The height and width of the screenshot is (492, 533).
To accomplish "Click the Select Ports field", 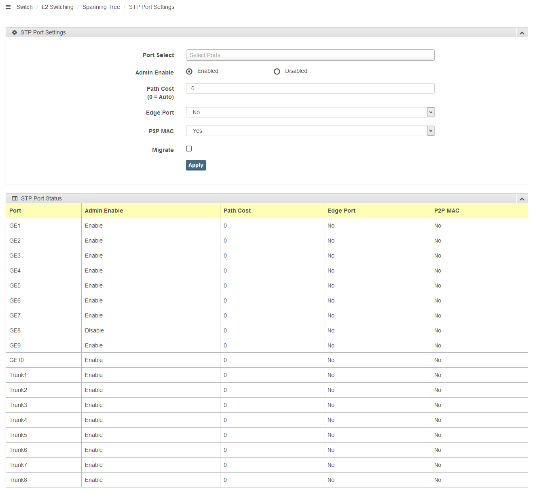I will [x=310, y=55].
